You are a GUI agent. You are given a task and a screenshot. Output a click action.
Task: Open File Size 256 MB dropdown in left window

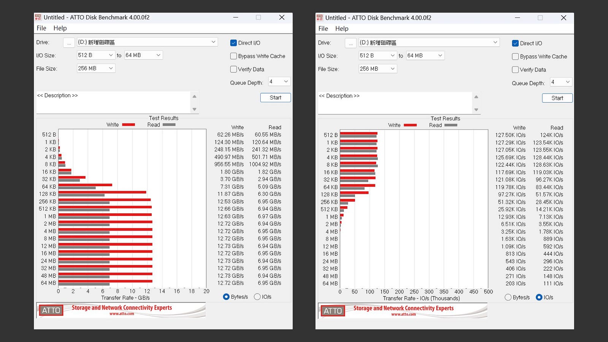tap(96, 68)
